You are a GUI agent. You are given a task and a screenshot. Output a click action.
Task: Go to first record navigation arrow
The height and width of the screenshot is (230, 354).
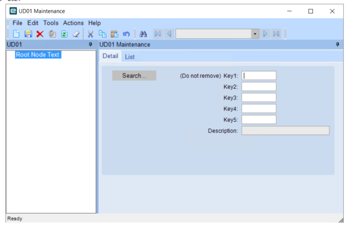(x=158, y=34)
